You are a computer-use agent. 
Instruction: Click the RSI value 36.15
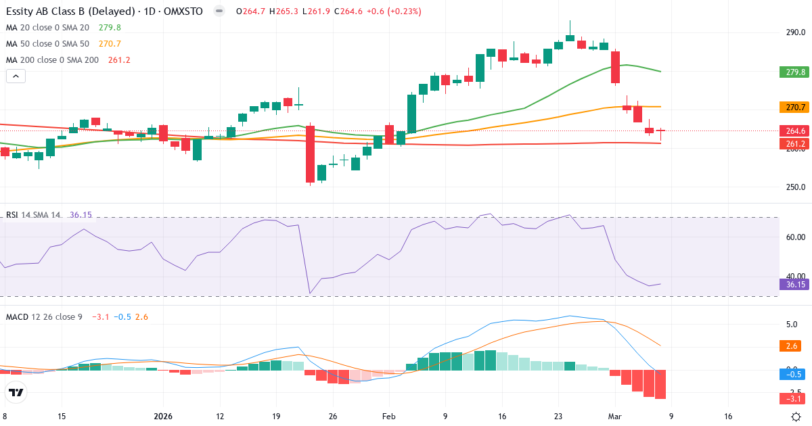(x=79, y=217)
